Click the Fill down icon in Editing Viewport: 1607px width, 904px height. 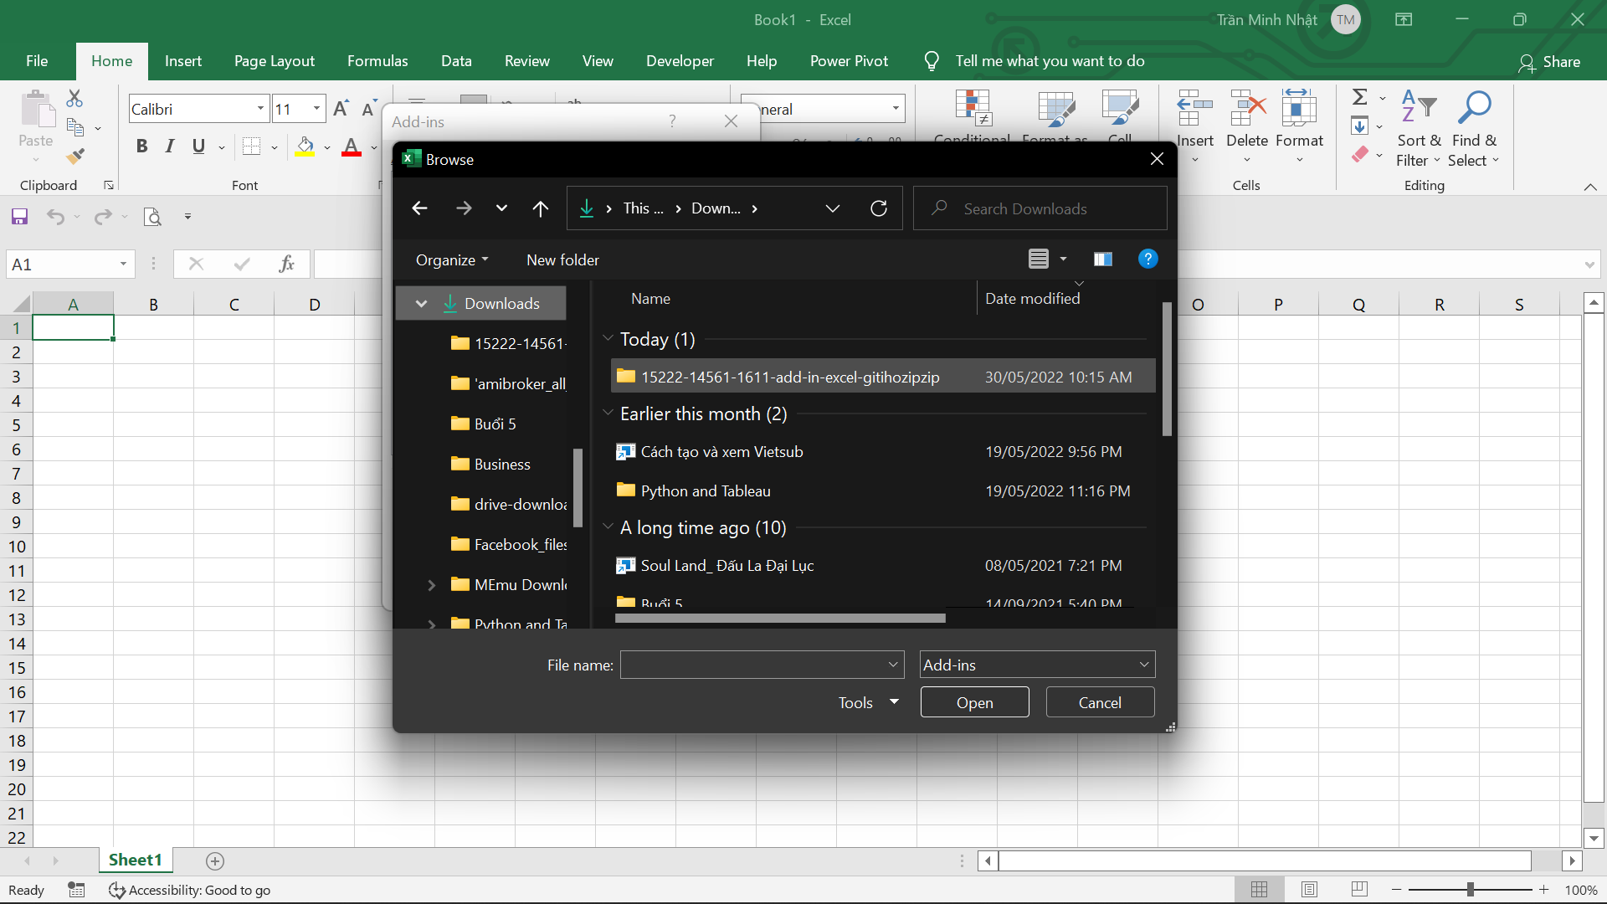pyautogui.click(x=1360, y=126)
